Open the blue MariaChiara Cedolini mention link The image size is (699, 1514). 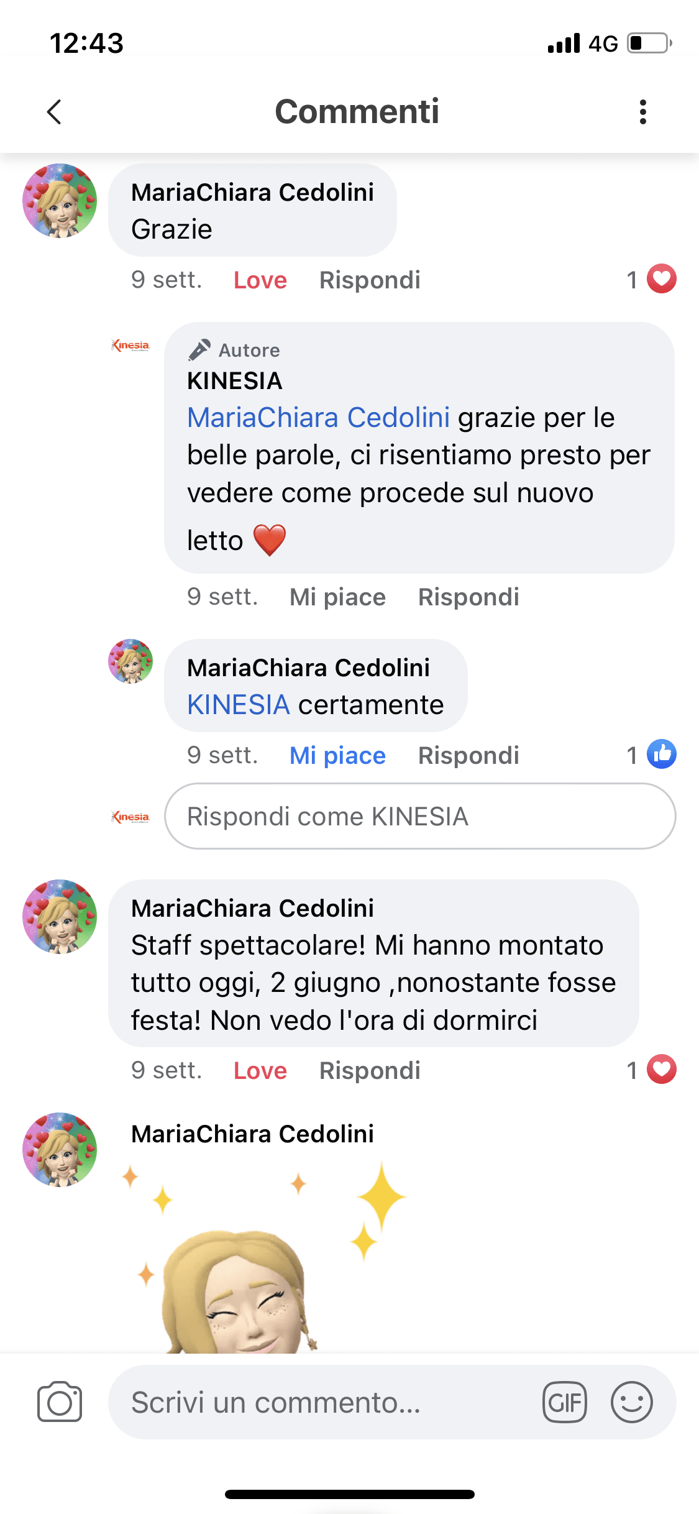318,418
